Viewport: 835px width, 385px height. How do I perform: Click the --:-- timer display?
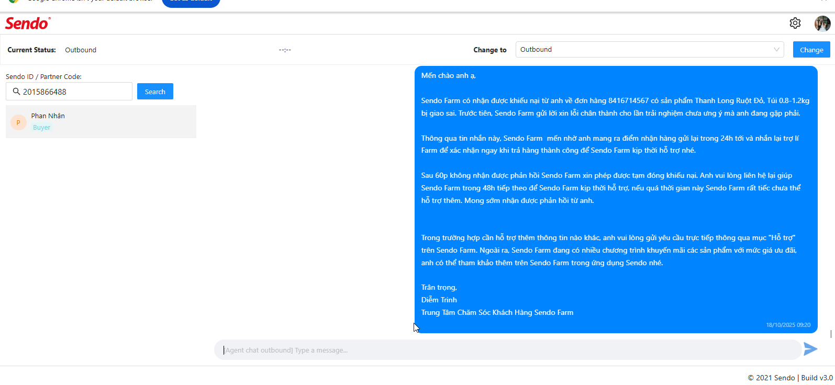(x=285, y=50)
